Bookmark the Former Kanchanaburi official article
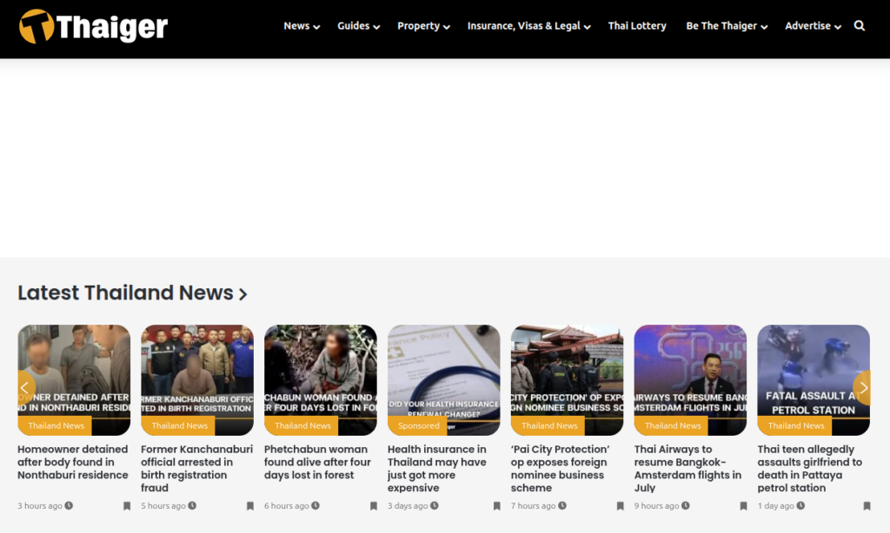 pyautogui.click(x=249, y=506)
